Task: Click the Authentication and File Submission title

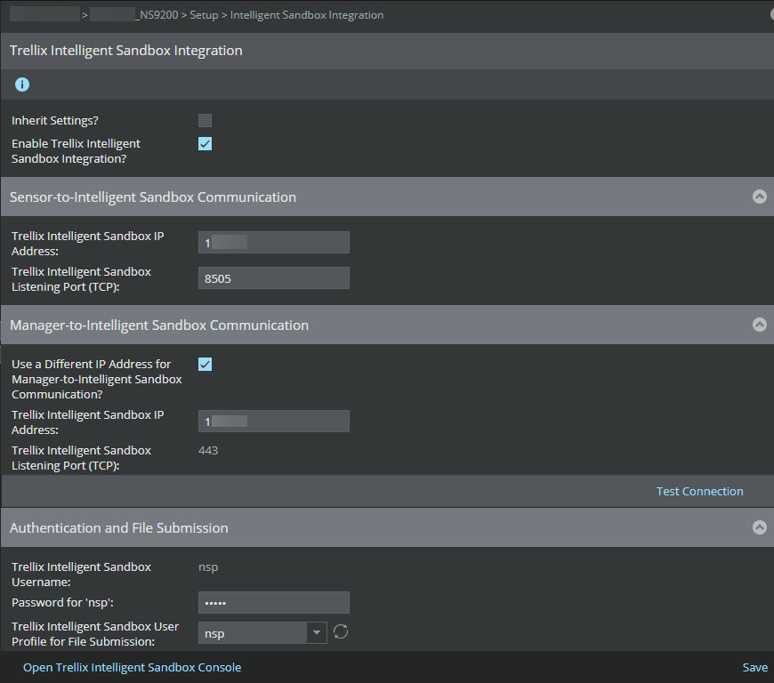Action: 119,527
